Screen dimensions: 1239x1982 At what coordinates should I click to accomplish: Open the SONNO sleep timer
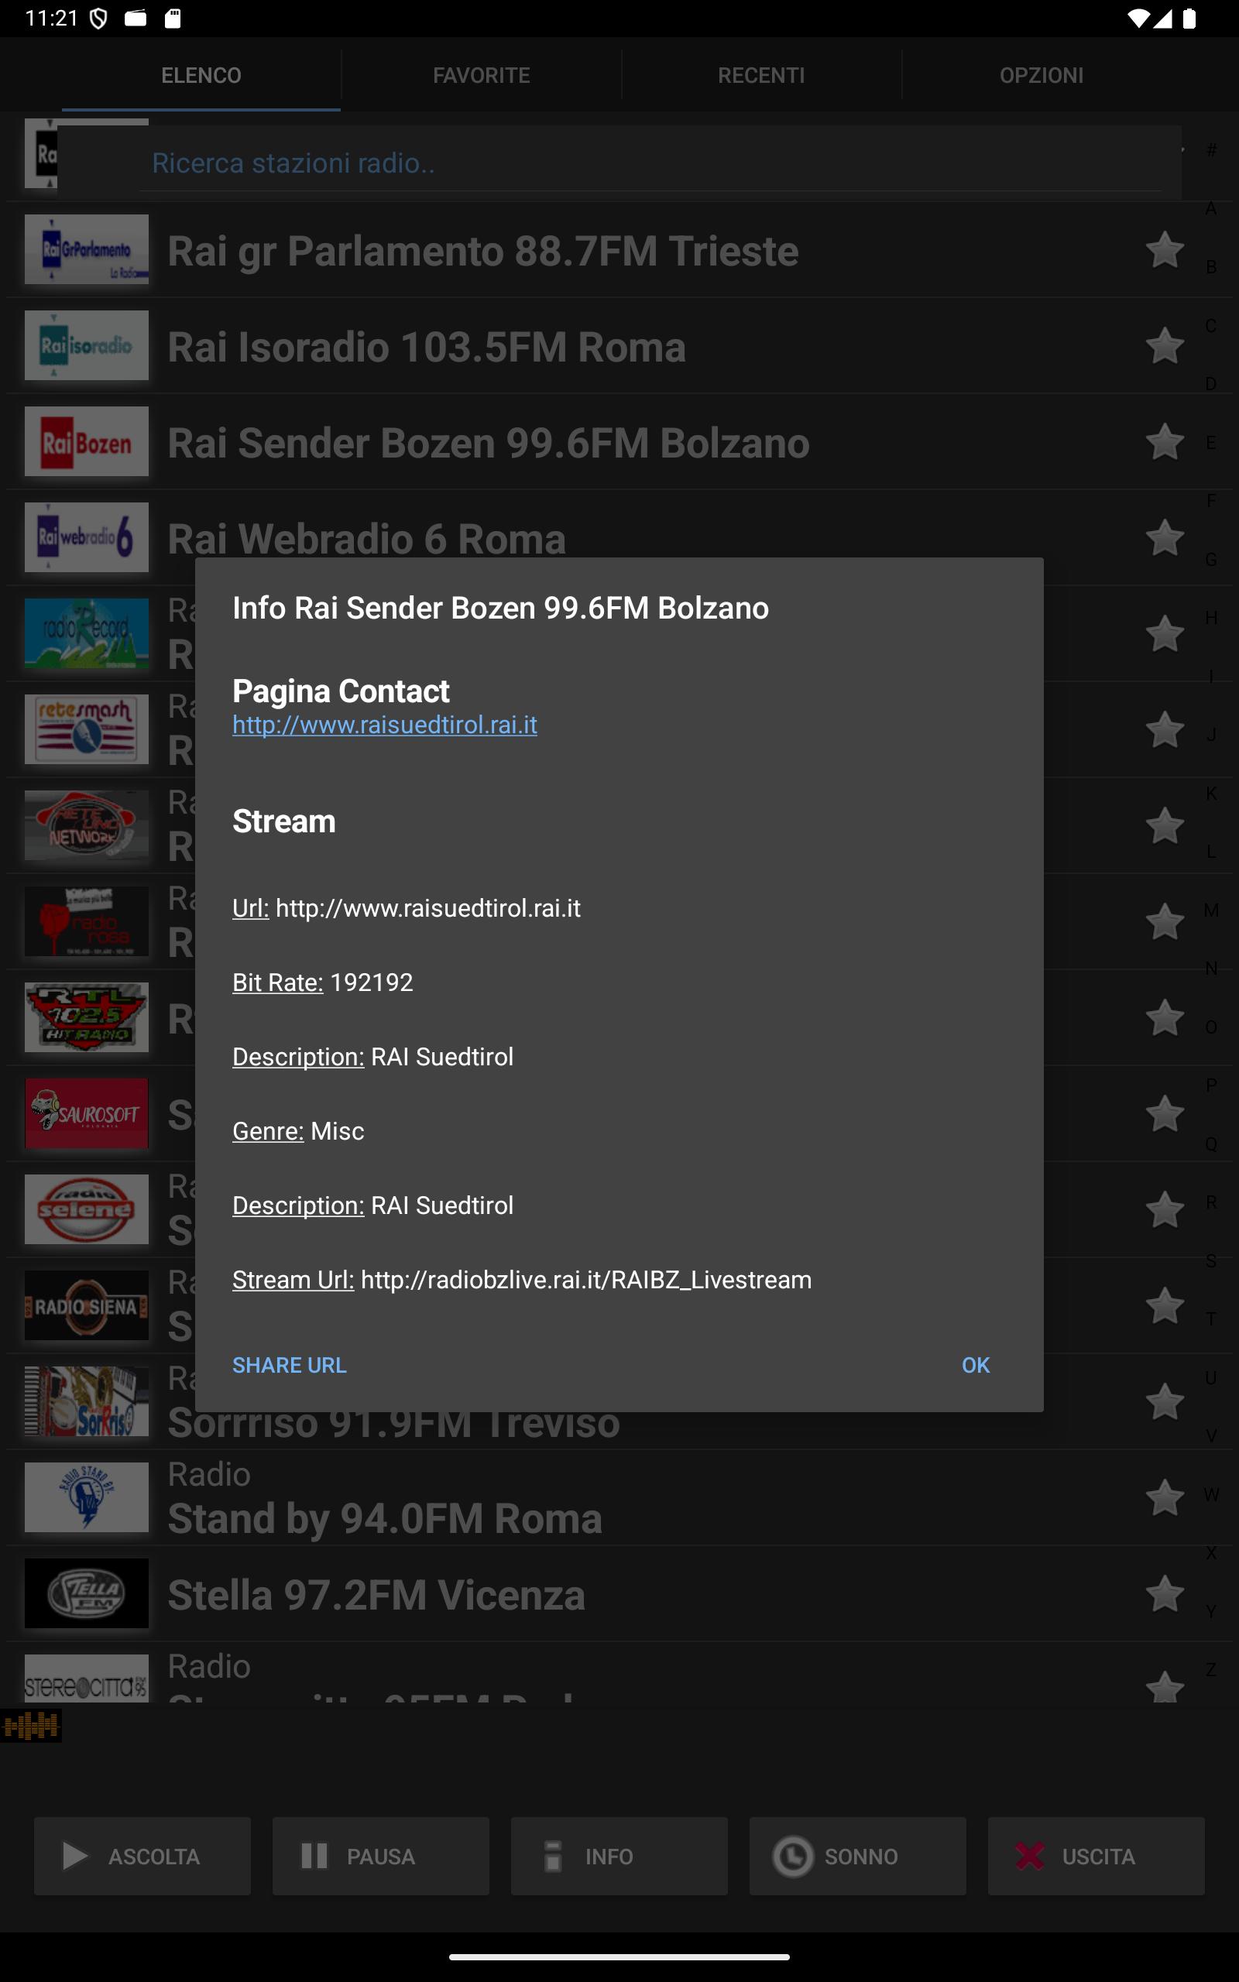click(x=858, y=1856)
